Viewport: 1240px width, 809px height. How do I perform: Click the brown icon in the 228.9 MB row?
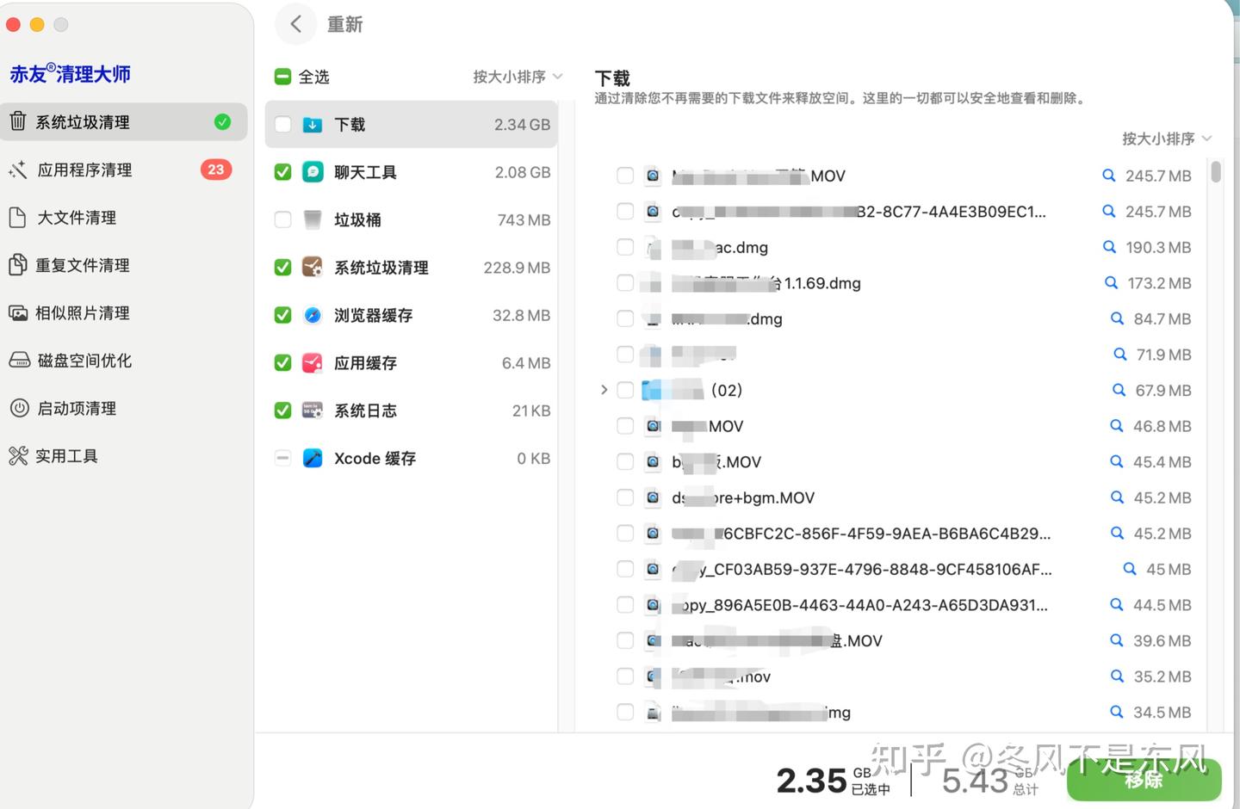[x=313, y=268]
